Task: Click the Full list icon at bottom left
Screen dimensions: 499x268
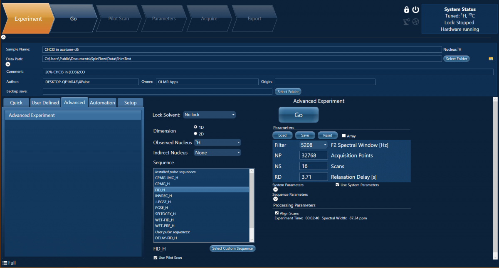Action: [x=5, y=263]
